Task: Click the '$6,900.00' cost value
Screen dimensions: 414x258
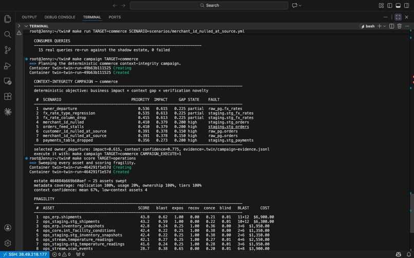Action: tap(264, 217)
